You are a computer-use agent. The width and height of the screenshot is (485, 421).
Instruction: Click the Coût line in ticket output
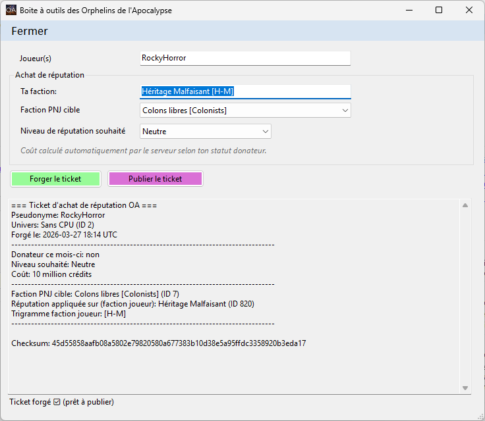[x=51, y=274]
